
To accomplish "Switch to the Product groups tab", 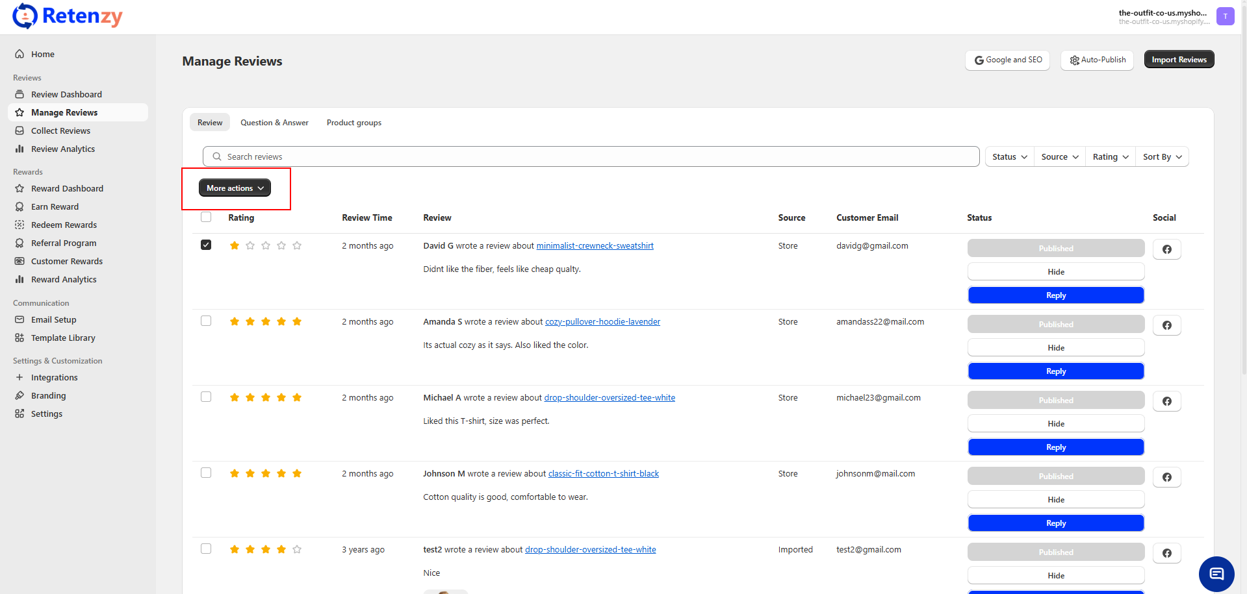I will (x=354, y=123).
